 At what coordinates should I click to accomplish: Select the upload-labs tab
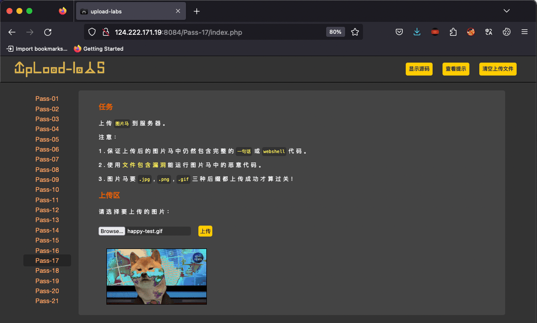(131, 11)
